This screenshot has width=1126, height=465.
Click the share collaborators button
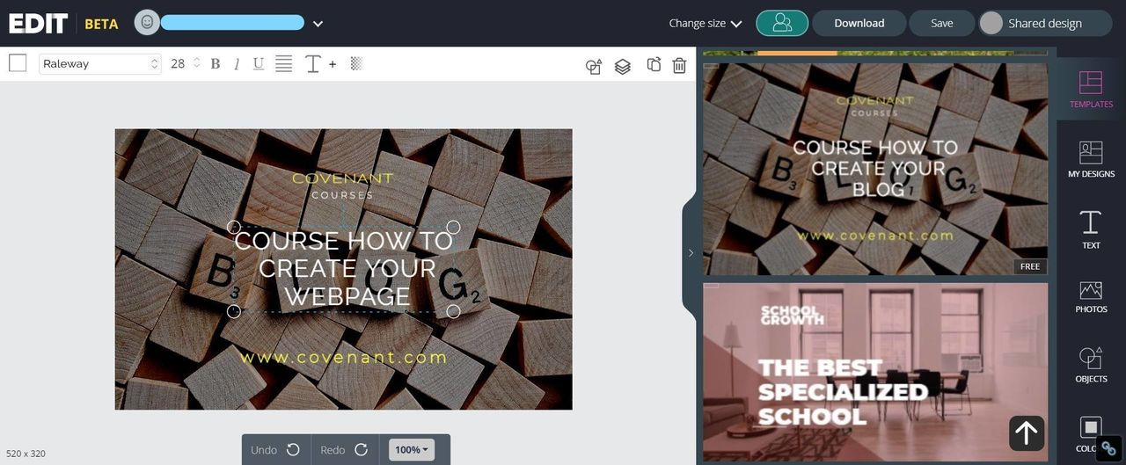click(782, 23)
